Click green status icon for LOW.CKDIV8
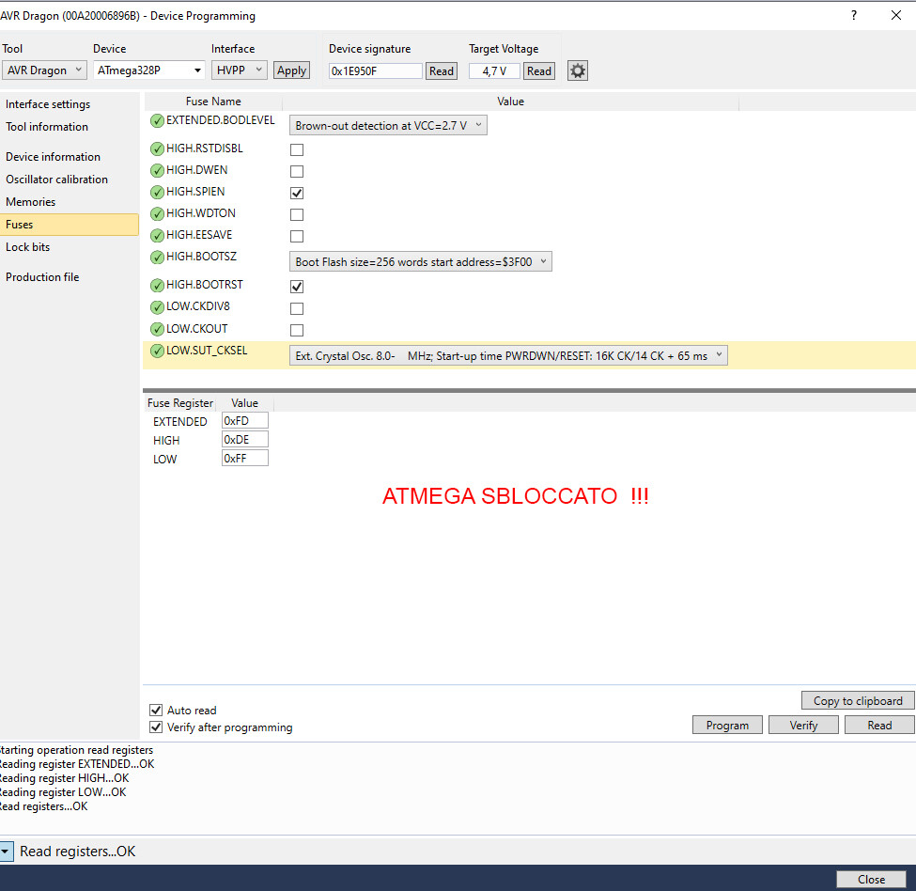The height and width of the screenshot is (891, 916). click(157, 306)
